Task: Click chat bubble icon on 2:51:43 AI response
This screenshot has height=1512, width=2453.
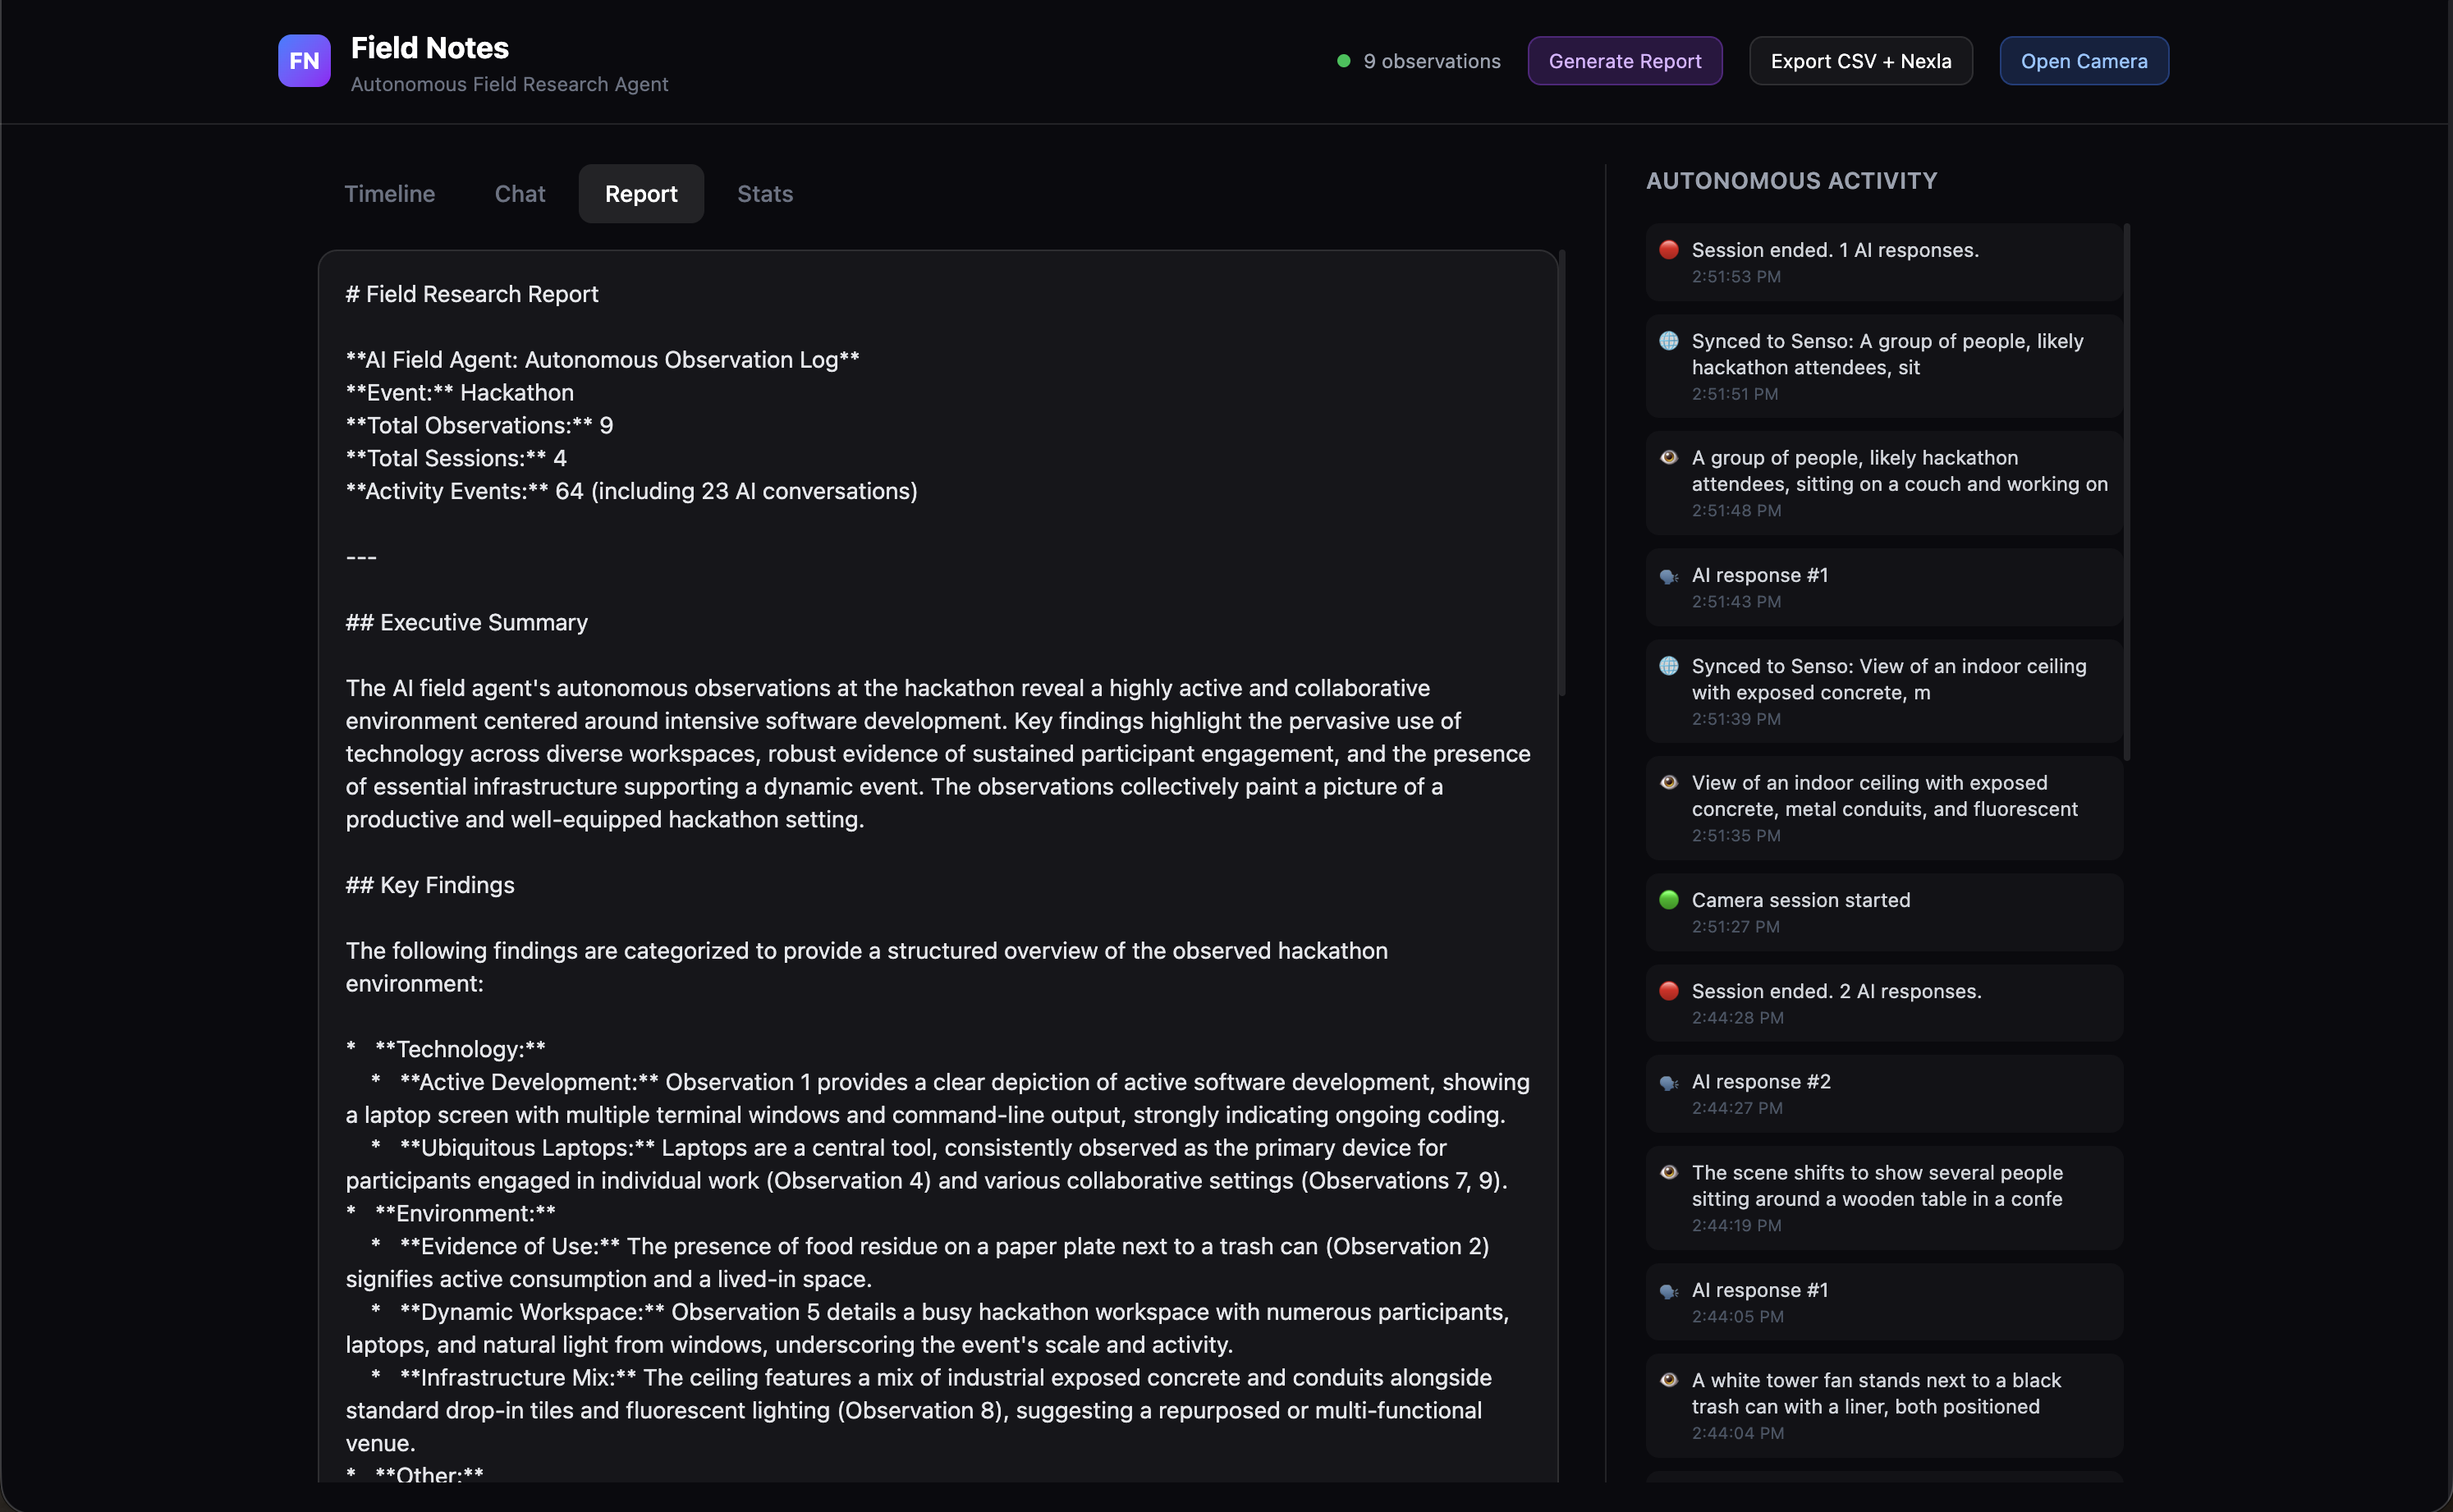Action: tap(1668, 576)
